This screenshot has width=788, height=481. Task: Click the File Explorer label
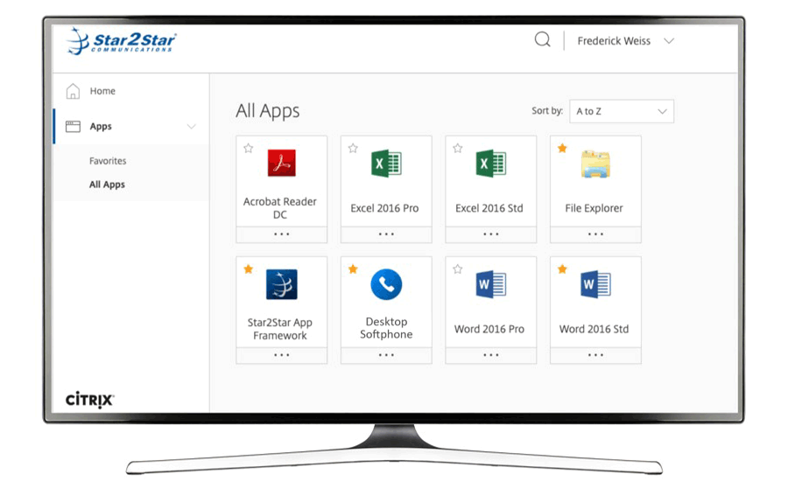pos(594,208)
